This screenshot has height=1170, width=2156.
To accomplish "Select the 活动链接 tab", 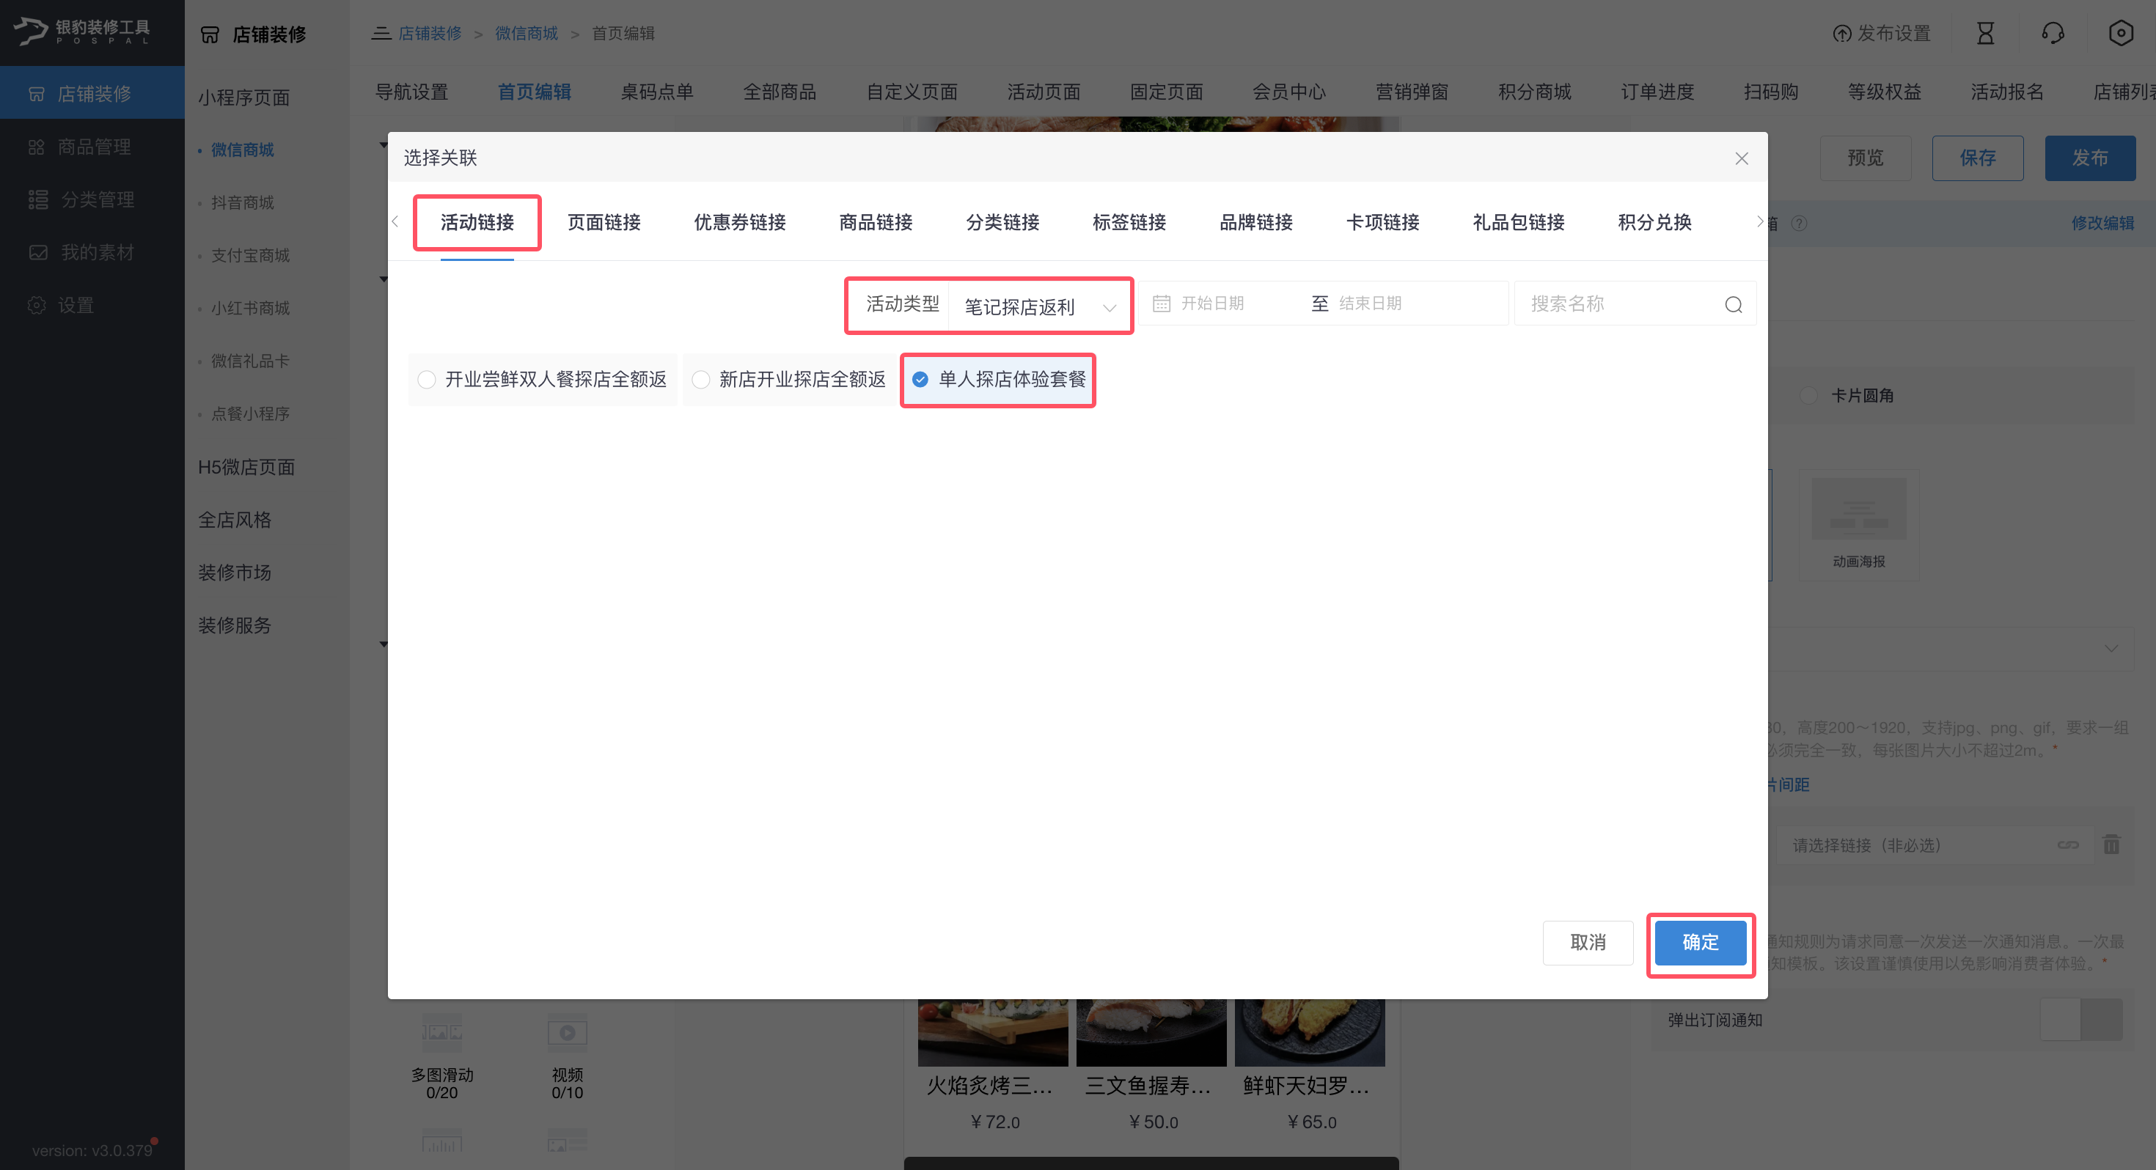I will 477,222.
